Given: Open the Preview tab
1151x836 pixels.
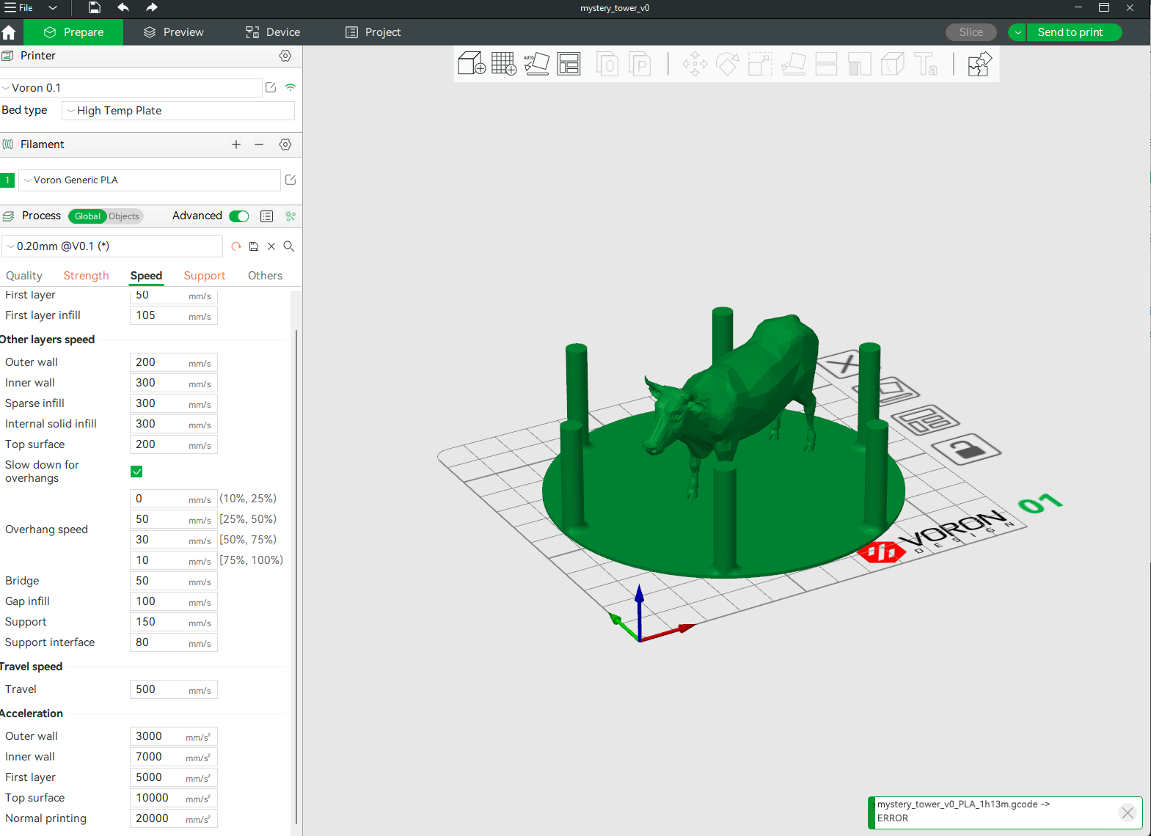Looking at the screenshot, I should pos(174,32).
